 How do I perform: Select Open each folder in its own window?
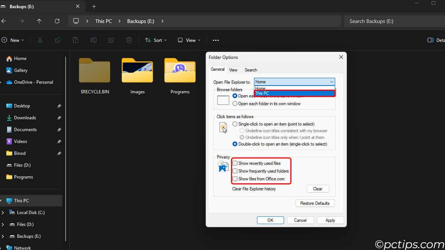tap(235, 104)
